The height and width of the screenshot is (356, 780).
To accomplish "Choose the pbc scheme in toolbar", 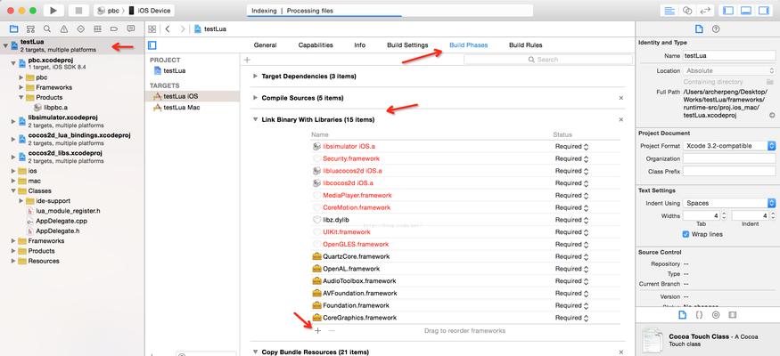I will coord(108,11).
